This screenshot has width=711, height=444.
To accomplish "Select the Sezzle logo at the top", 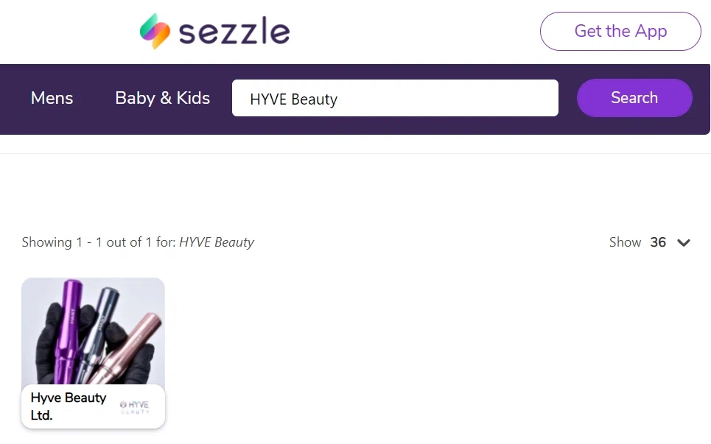I will point(214,31).
